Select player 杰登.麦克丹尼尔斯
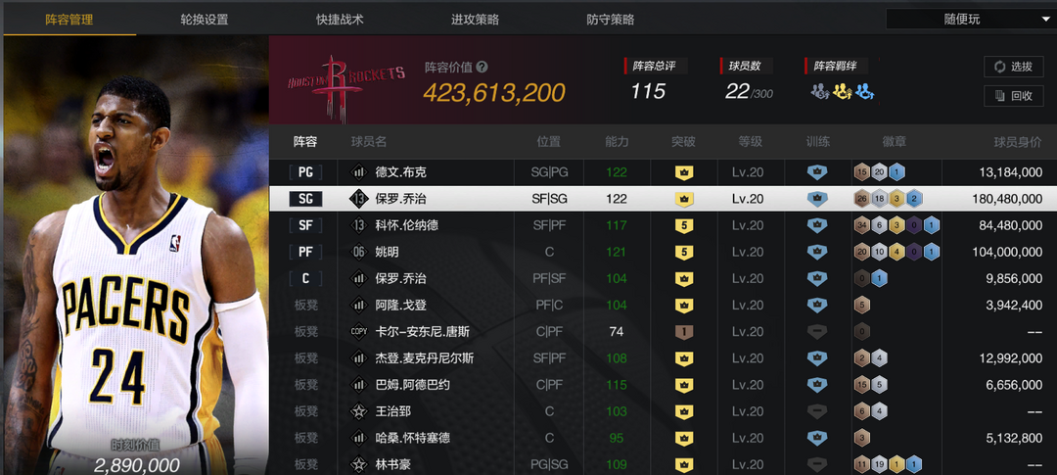The image size is (1057, 475). [x=425, y=358]
